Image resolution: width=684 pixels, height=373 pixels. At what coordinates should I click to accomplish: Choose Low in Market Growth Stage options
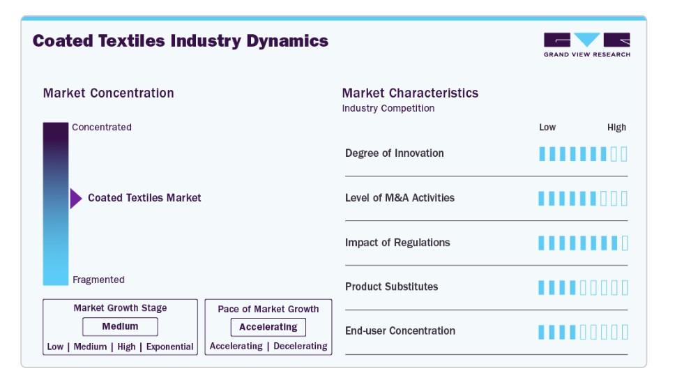click(55, 347)
